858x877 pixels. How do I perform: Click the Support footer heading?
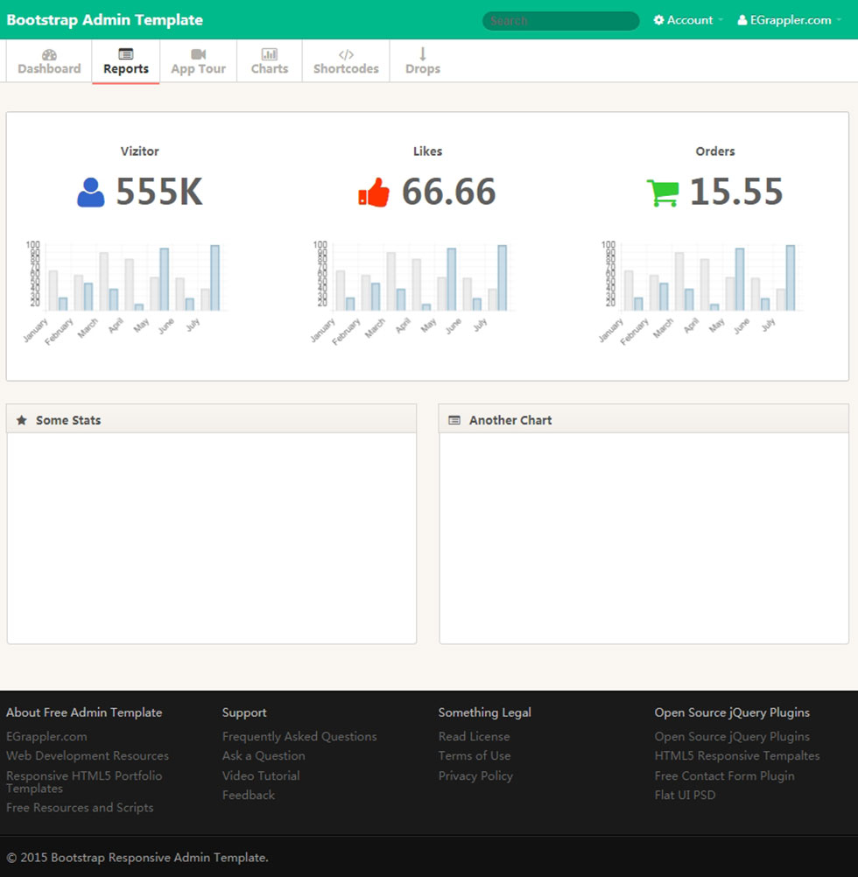[244, 712]
